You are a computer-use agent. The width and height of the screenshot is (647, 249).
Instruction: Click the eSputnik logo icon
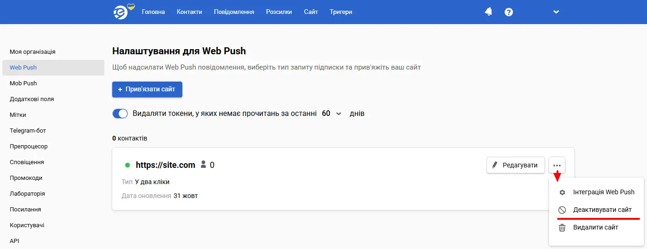[x=121, y=12]
